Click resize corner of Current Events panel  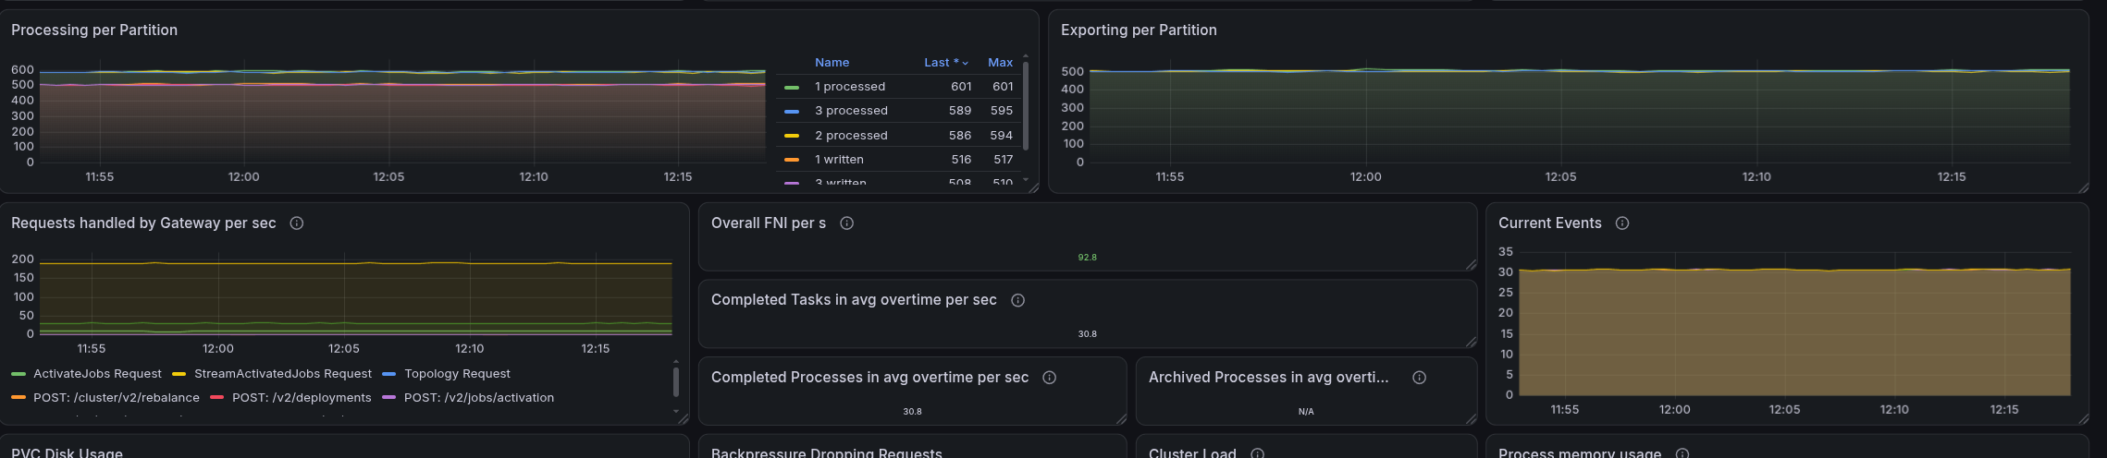pos(2083,419)
